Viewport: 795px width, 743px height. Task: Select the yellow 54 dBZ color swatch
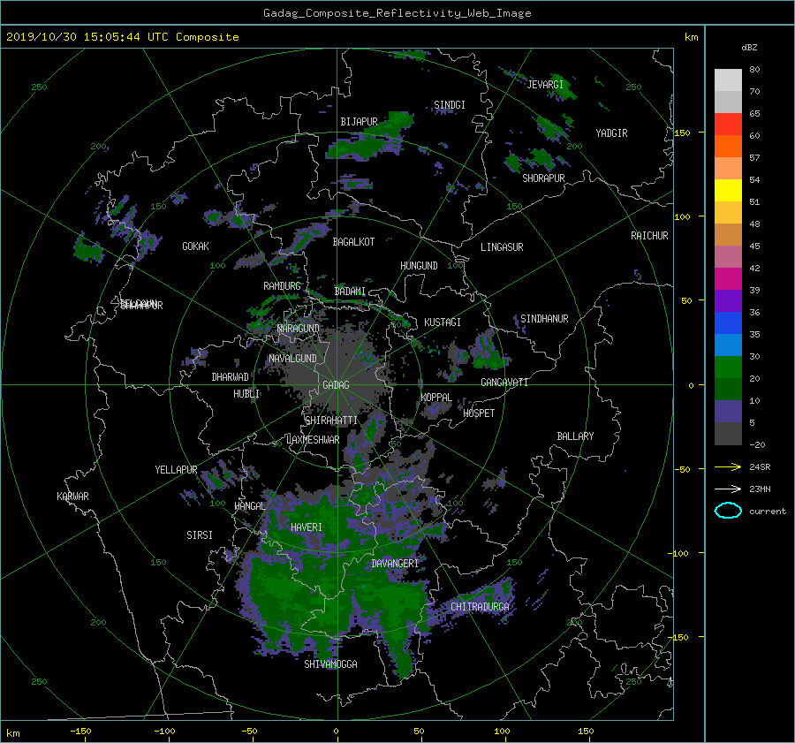[728, 190]
